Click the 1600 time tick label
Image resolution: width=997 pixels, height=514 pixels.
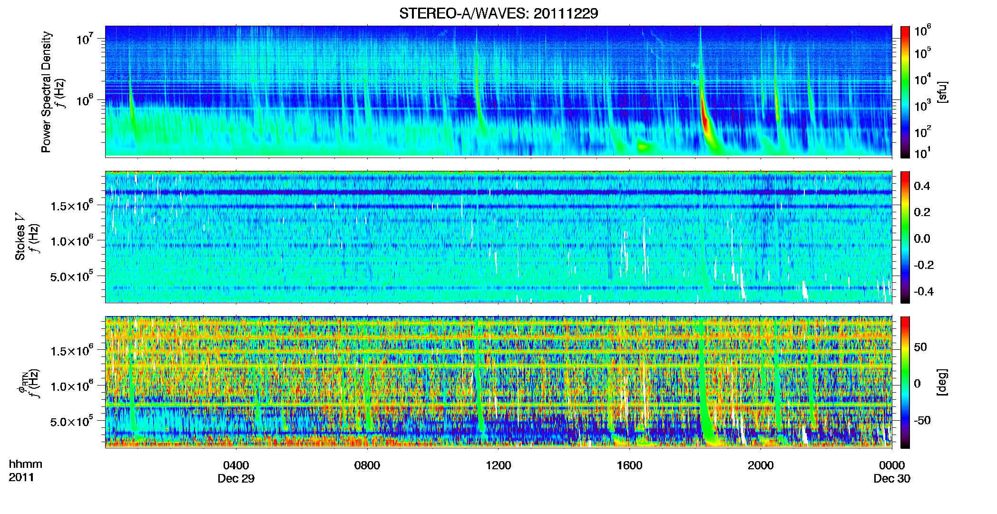point(629,465)
